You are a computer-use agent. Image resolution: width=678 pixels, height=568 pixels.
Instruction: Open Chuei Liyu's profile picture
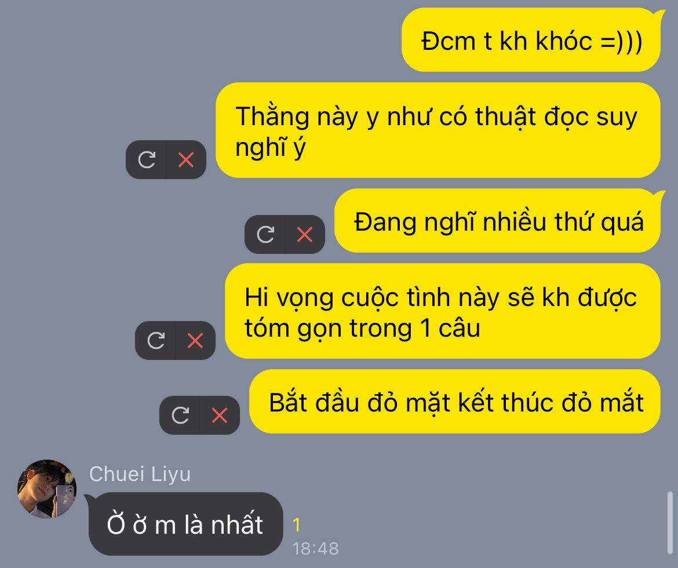47,489
